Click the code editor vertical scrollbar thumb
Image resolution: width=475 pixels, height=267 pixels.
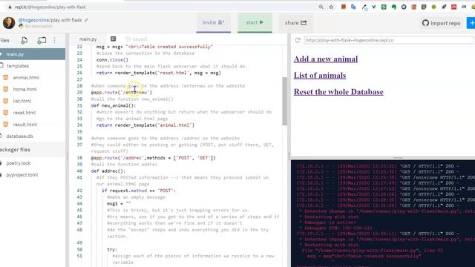click(284, 101)
